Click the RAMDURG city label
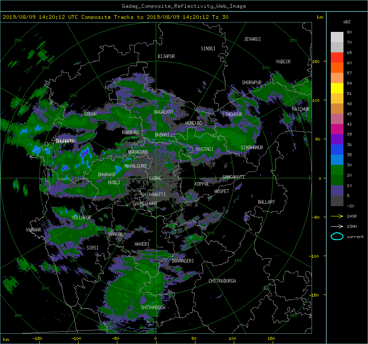This screenshot has width=368, height=344. coord(130,133)
